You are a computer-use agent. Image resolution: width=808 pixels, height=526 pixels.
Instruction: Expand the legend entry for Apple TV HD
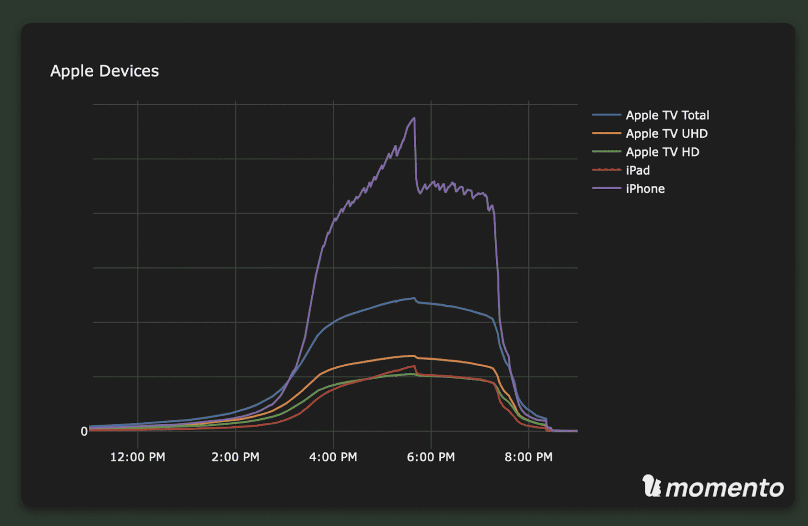coord(663,152)
